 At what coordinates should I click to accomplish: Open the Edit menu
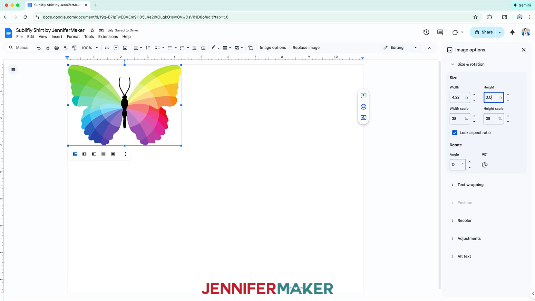(31, 37)
